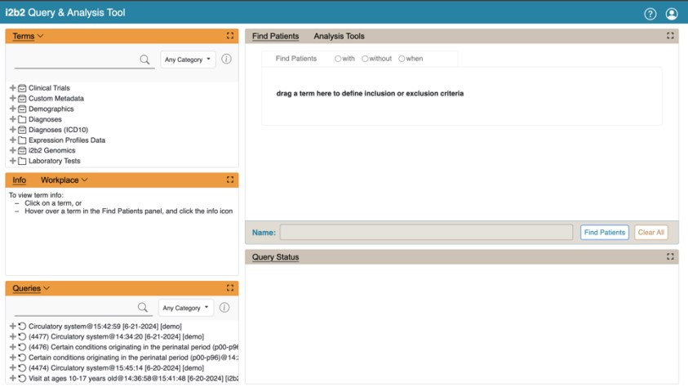Select the 'without' radio option
Image resolution: width=688 pixels, height=391 pixels.
(x=365, y=59)
